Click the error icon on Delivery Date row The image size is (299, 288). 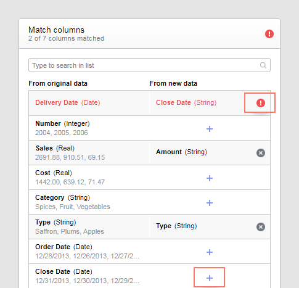(x=261, y=103)
